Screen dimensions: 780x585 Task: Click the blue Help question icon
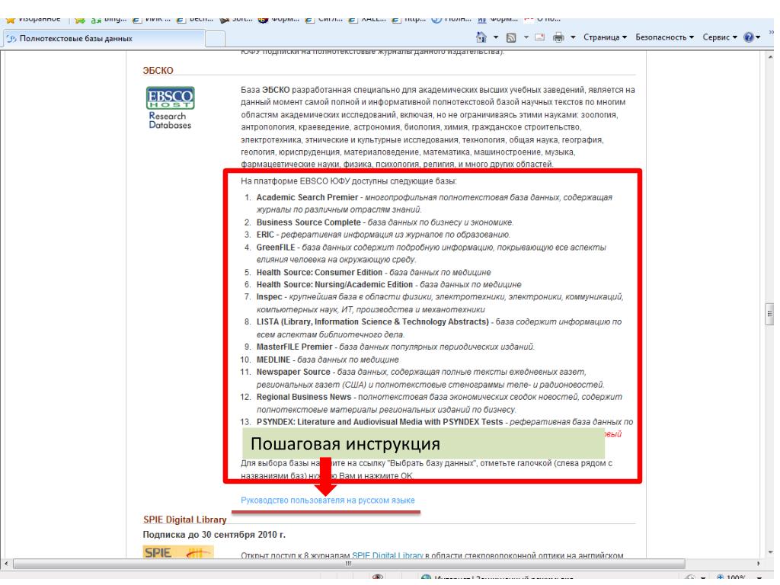748,37
